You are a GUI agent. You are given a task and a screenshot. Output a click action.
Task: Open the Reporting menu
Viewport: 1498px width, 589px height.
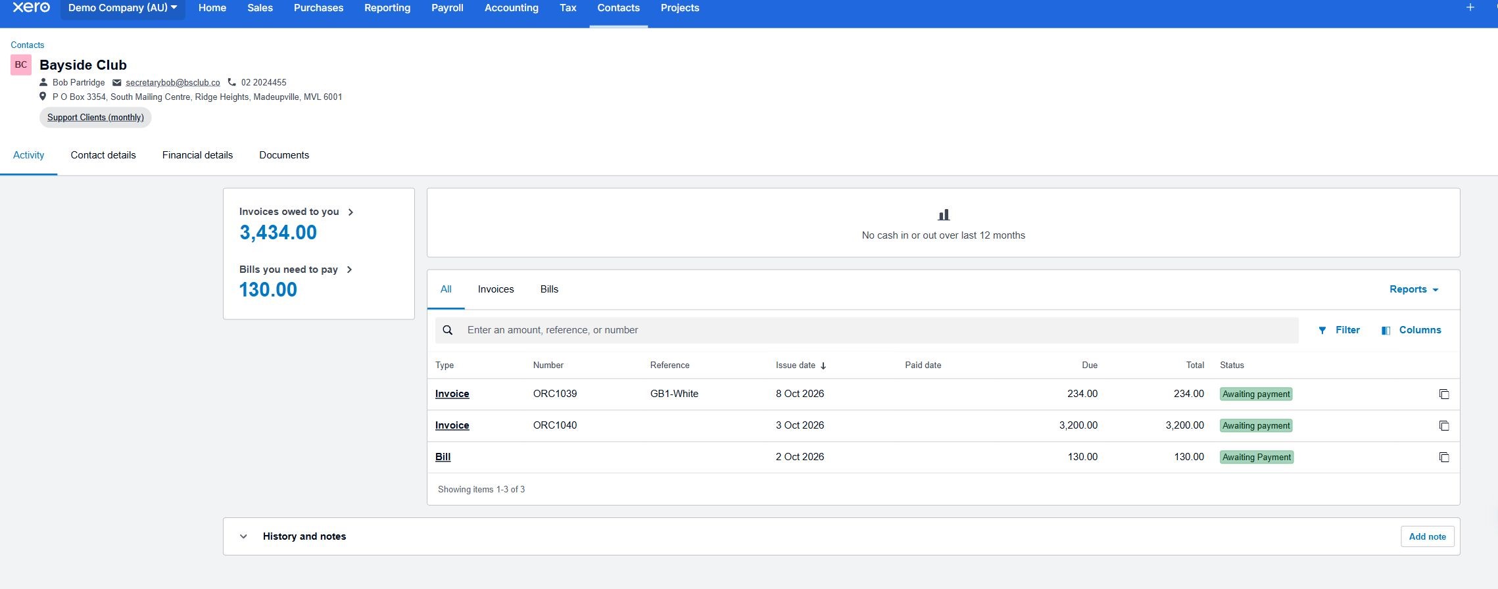pos(387,8)
